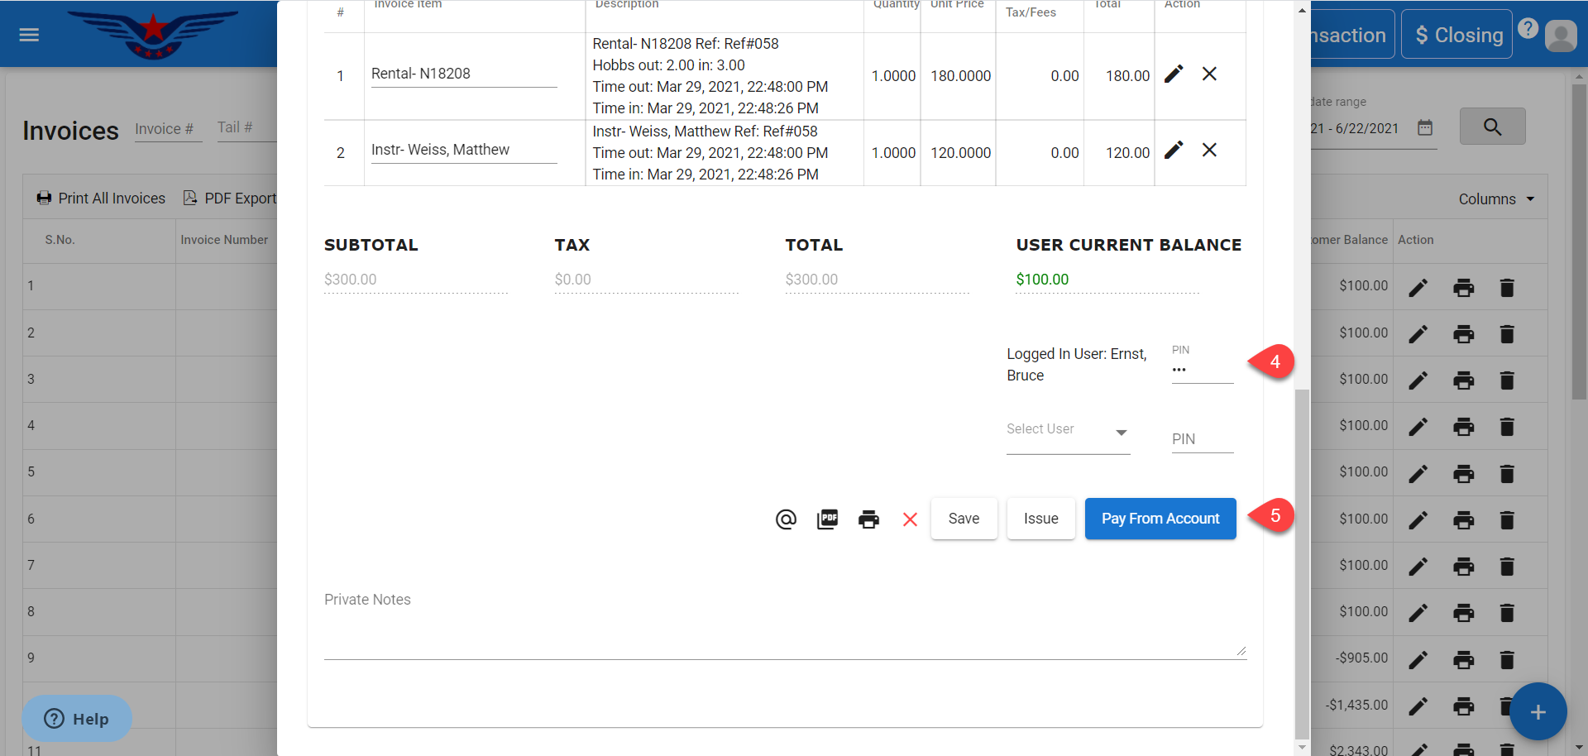
Task: Click the dialog vertical scrollbar thumb
Action: coord(1302,562)
